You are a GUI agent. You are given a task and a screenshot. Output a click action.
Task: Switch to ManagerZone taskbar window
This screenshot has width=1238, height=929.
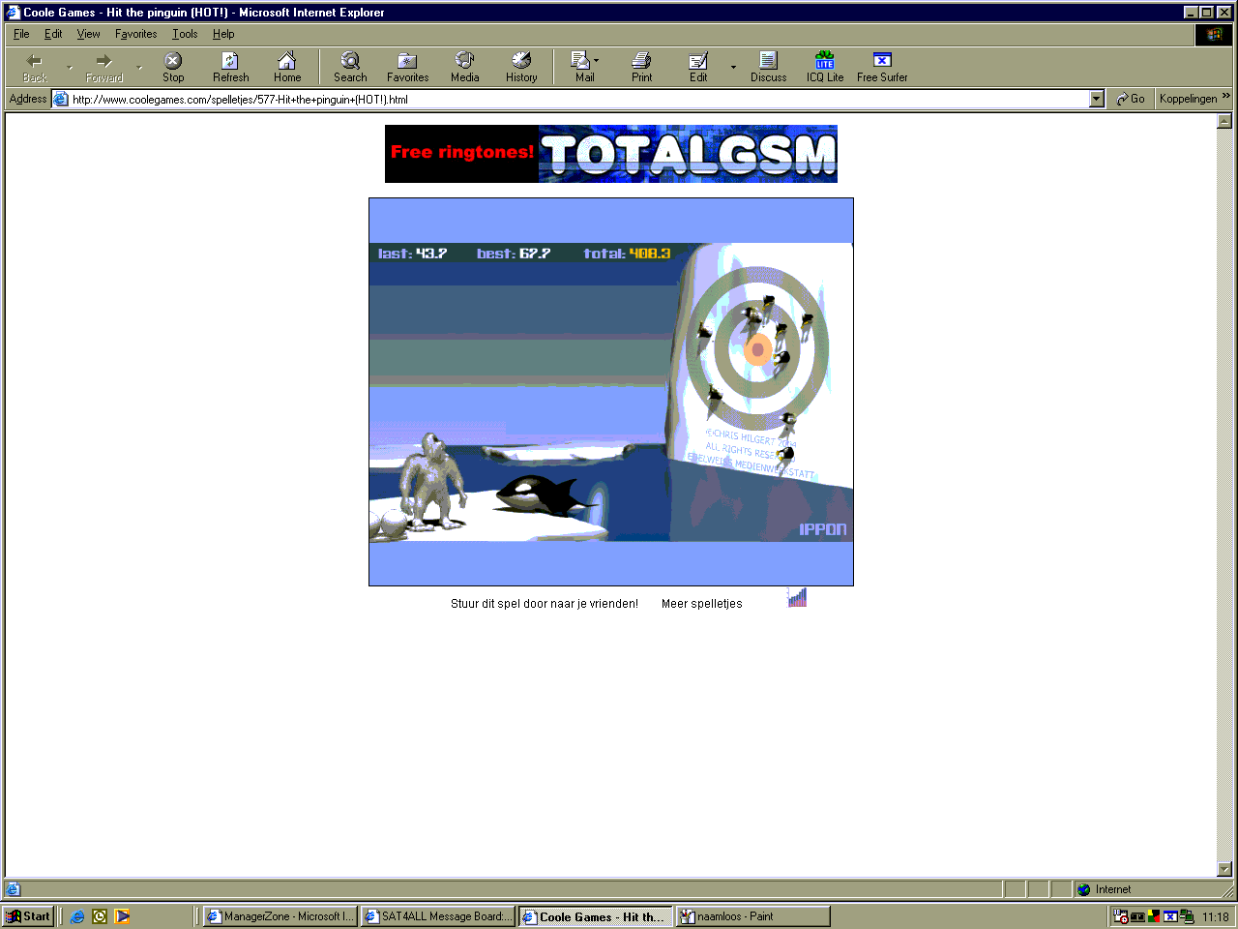280,916
